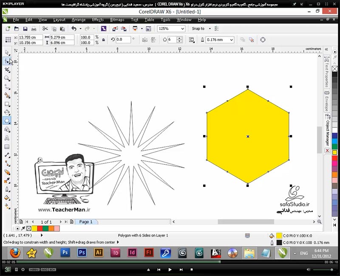Select the Blend effects tool
Viewport: 340px width, 276px height.
click(x=7, y=172)
